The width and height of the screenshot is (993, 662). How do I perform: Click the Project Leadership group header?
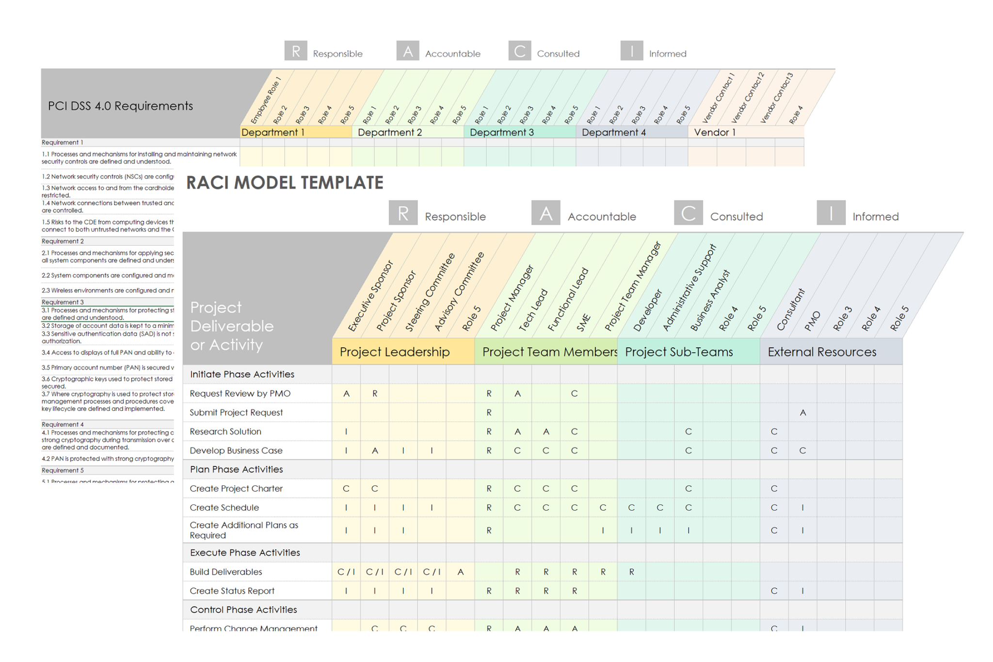point(403,352)
